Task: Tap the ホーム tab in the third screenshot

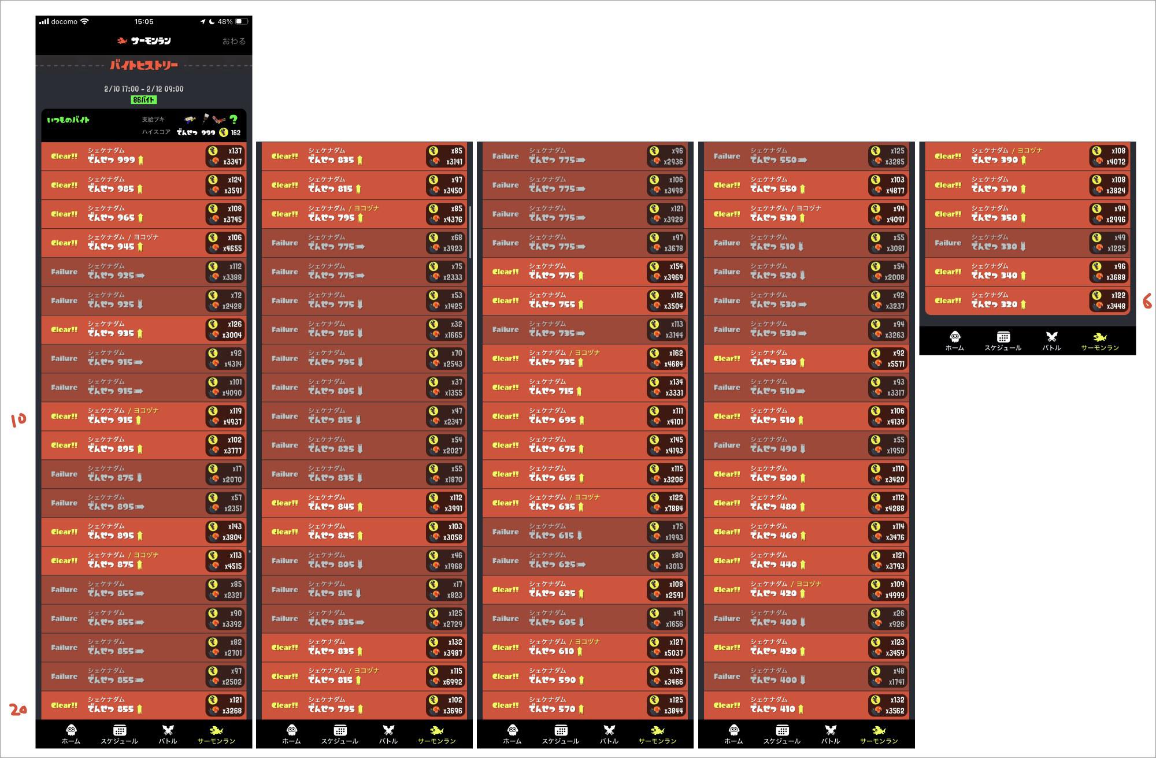Action: [x=513, y=734]
